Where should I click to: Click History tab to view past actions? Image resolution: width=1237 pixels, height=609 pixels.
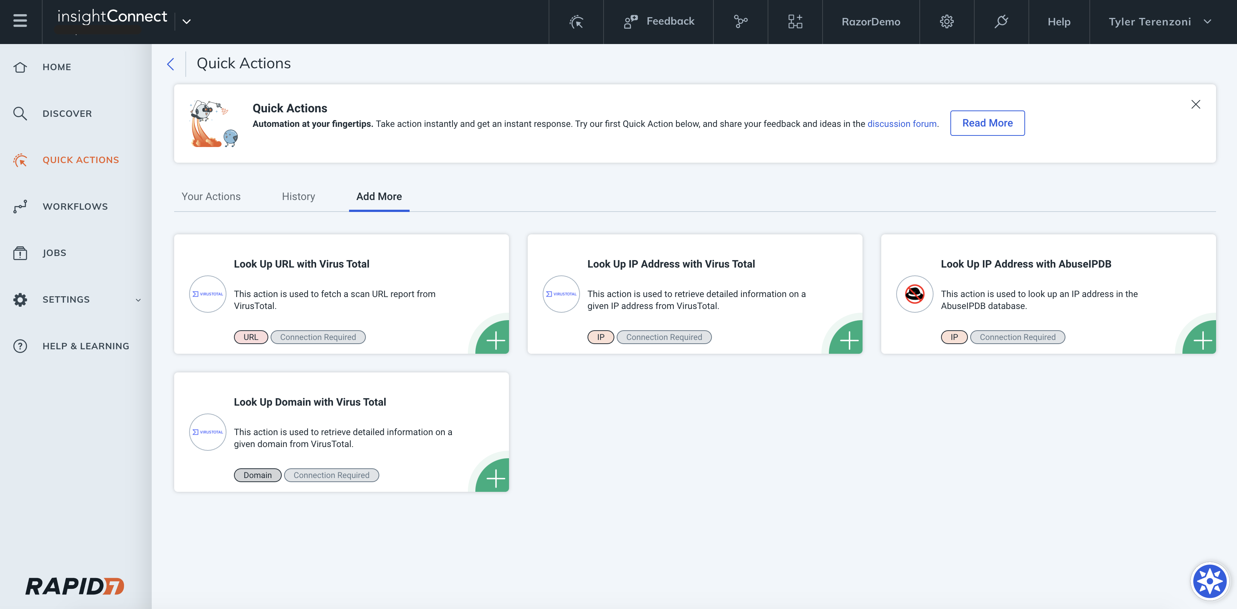(298, 196)
